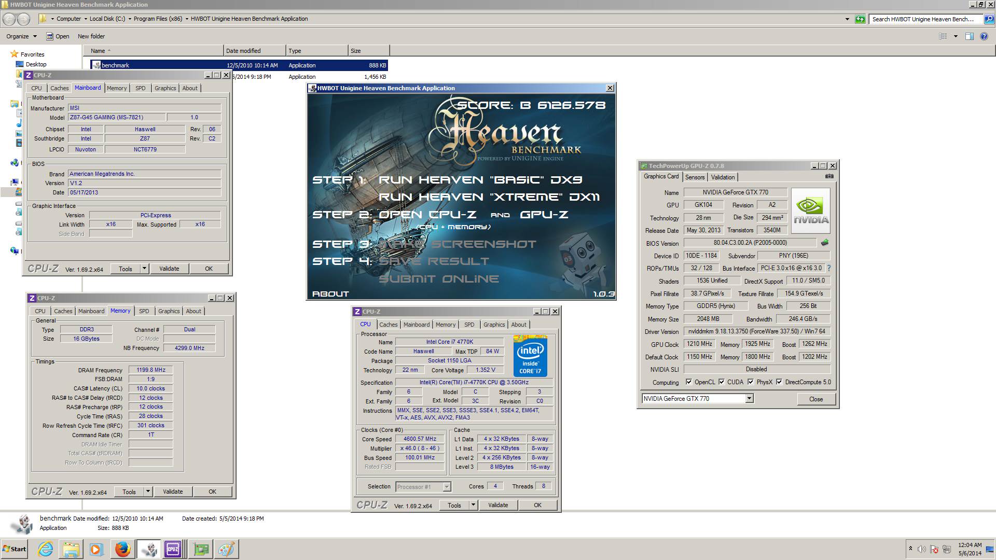Screen dimensions: 996x560
Task: Toggle the preview pane icon
Action: tap(969, 36)
